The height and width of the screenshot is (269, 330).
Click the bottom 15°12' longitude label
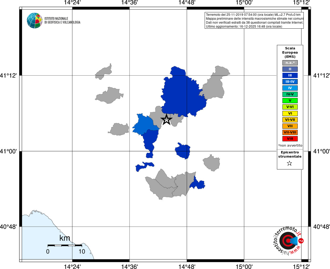tap(301, 267)
